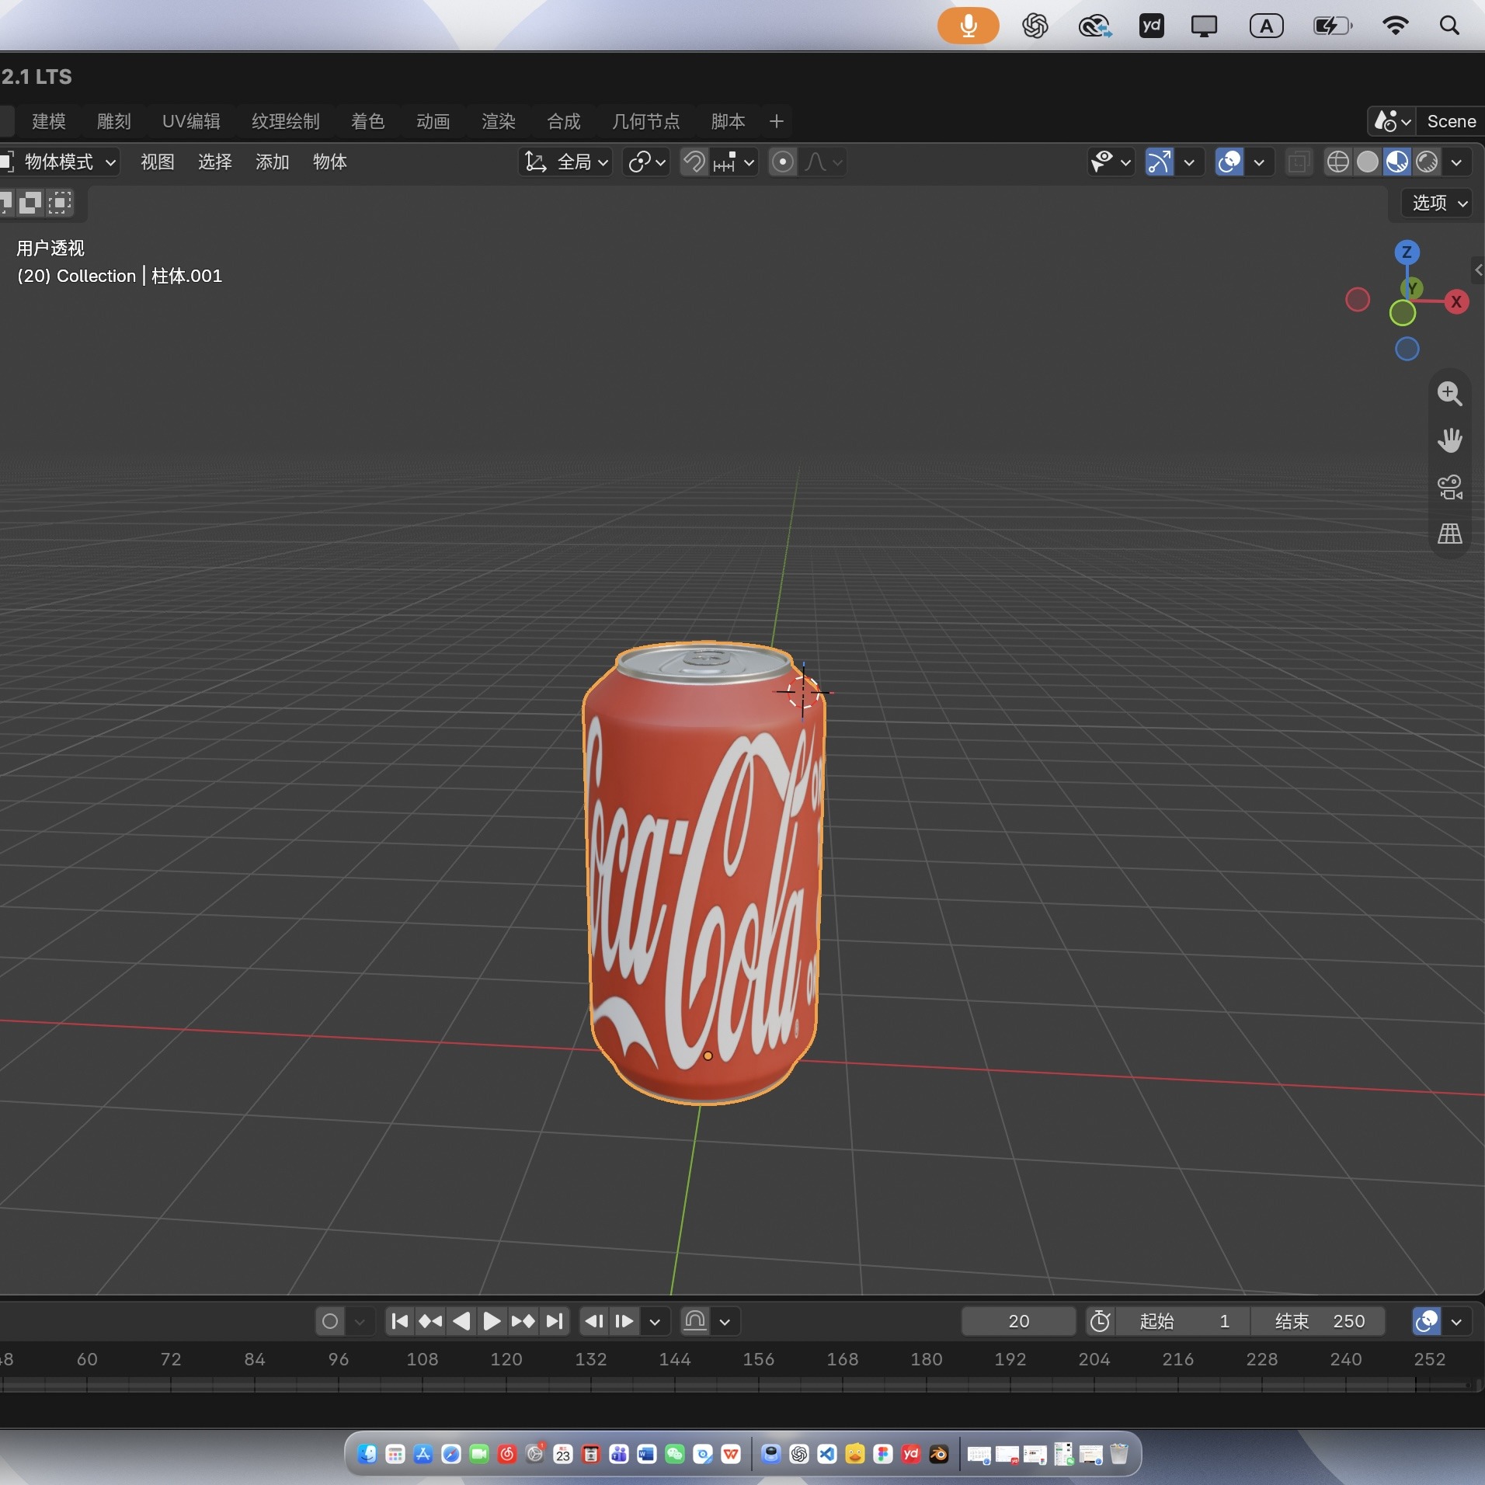
Task: Toggle viewport gizmo display
Action: (1159, 162)
